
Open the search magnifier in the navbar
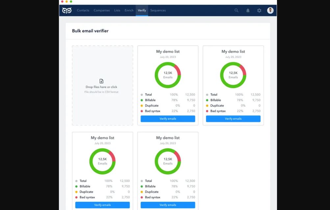coord(236,10)
